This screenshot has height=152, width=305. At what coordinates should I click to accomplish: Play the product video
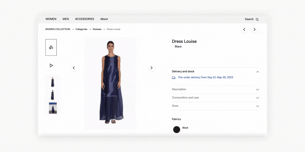[51, 66]
